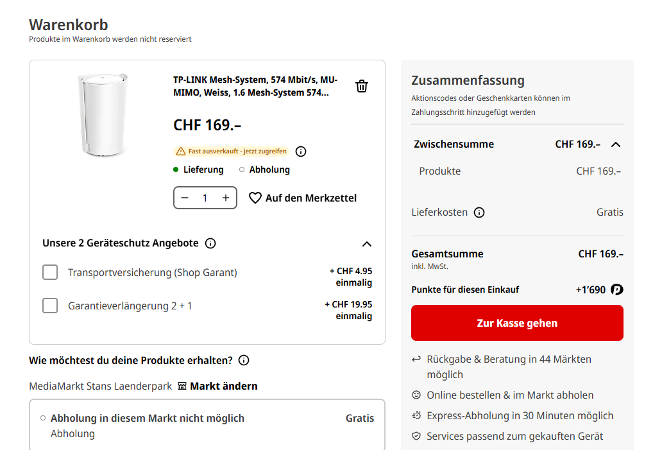Viewport: 662px width, 450px height.
Task: Tick the Garantieverlängerung 2 + 1 checkbox
Action: [50, 306]
